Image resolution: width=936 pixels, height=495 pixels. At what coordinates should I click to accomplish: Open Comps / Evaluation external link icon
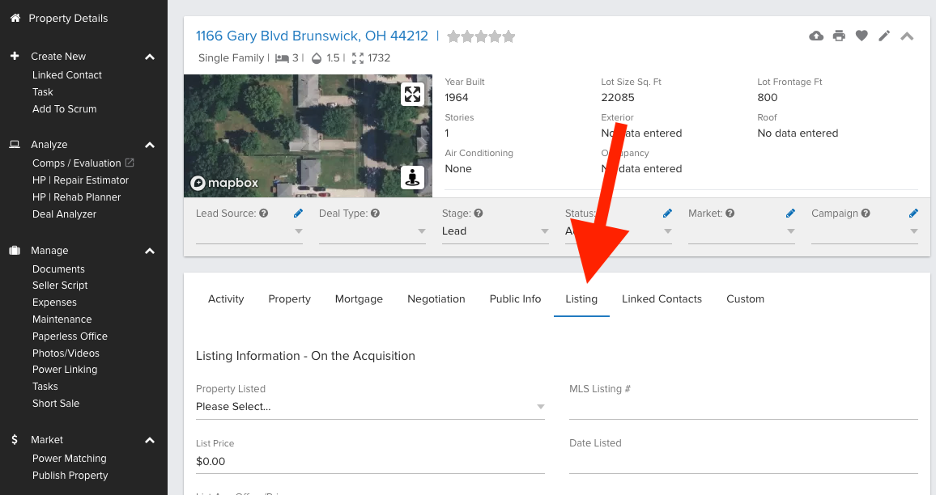(130, 163)
